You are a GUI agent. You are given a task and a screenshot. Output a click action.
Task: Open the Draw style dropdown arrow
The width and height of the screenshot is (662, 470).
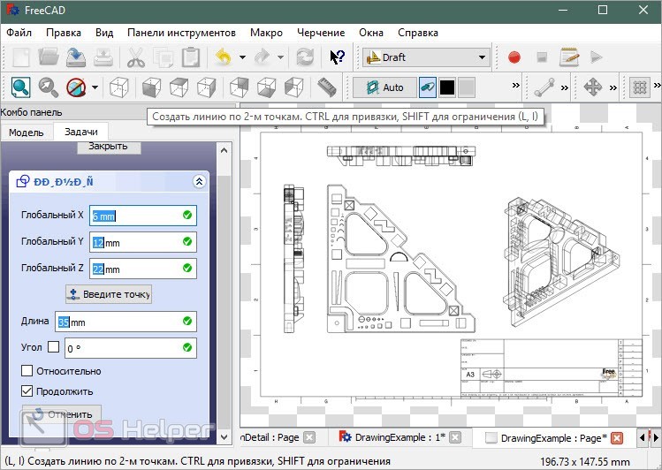point(95,87)
